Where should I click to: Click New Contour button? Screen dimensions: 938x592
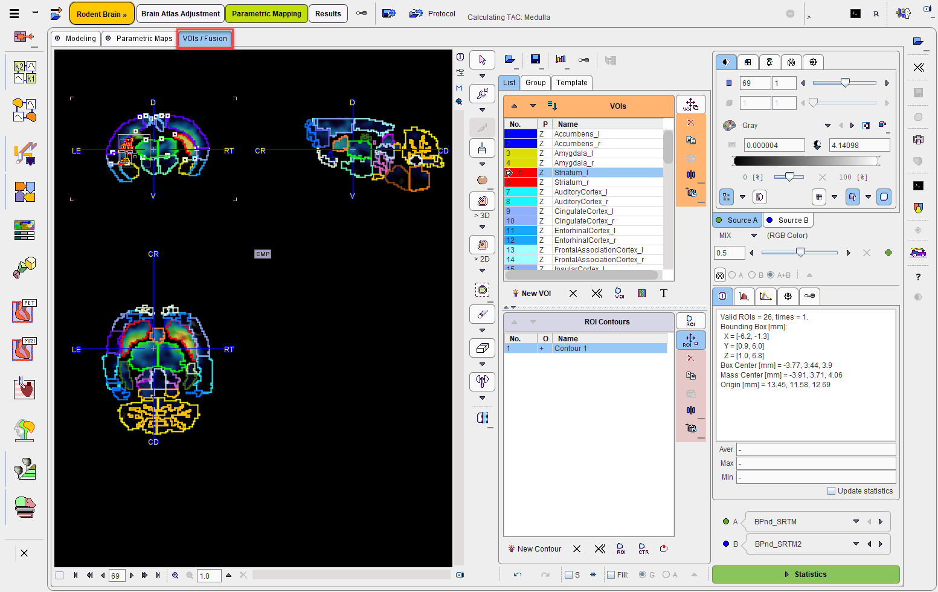coord(535,549)
